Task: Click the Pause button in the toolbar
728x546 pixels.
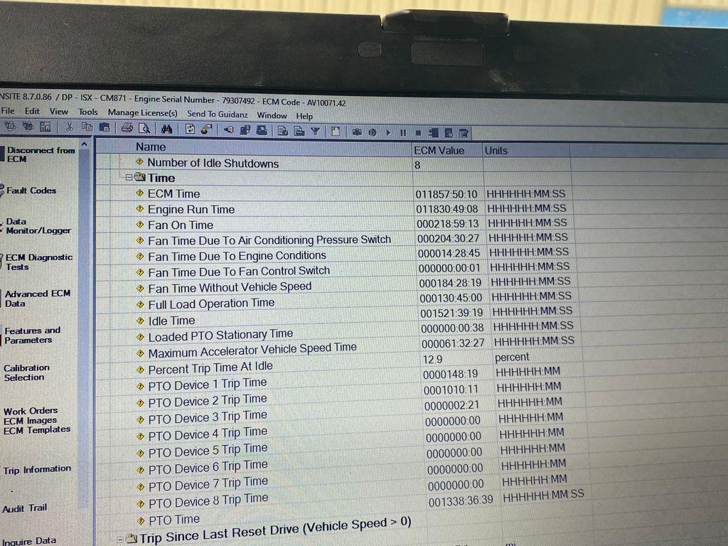Action: [x=403, y=133]
